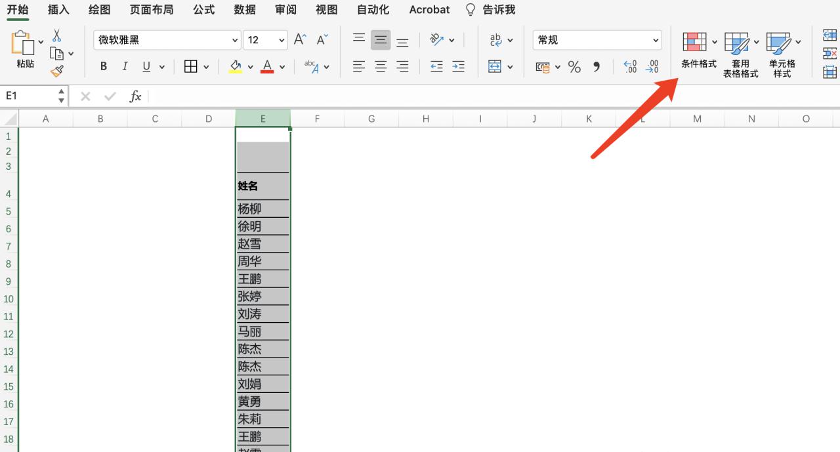Switch to the 绘图 tab
The image size is (840, 452).
pos(99,9)
